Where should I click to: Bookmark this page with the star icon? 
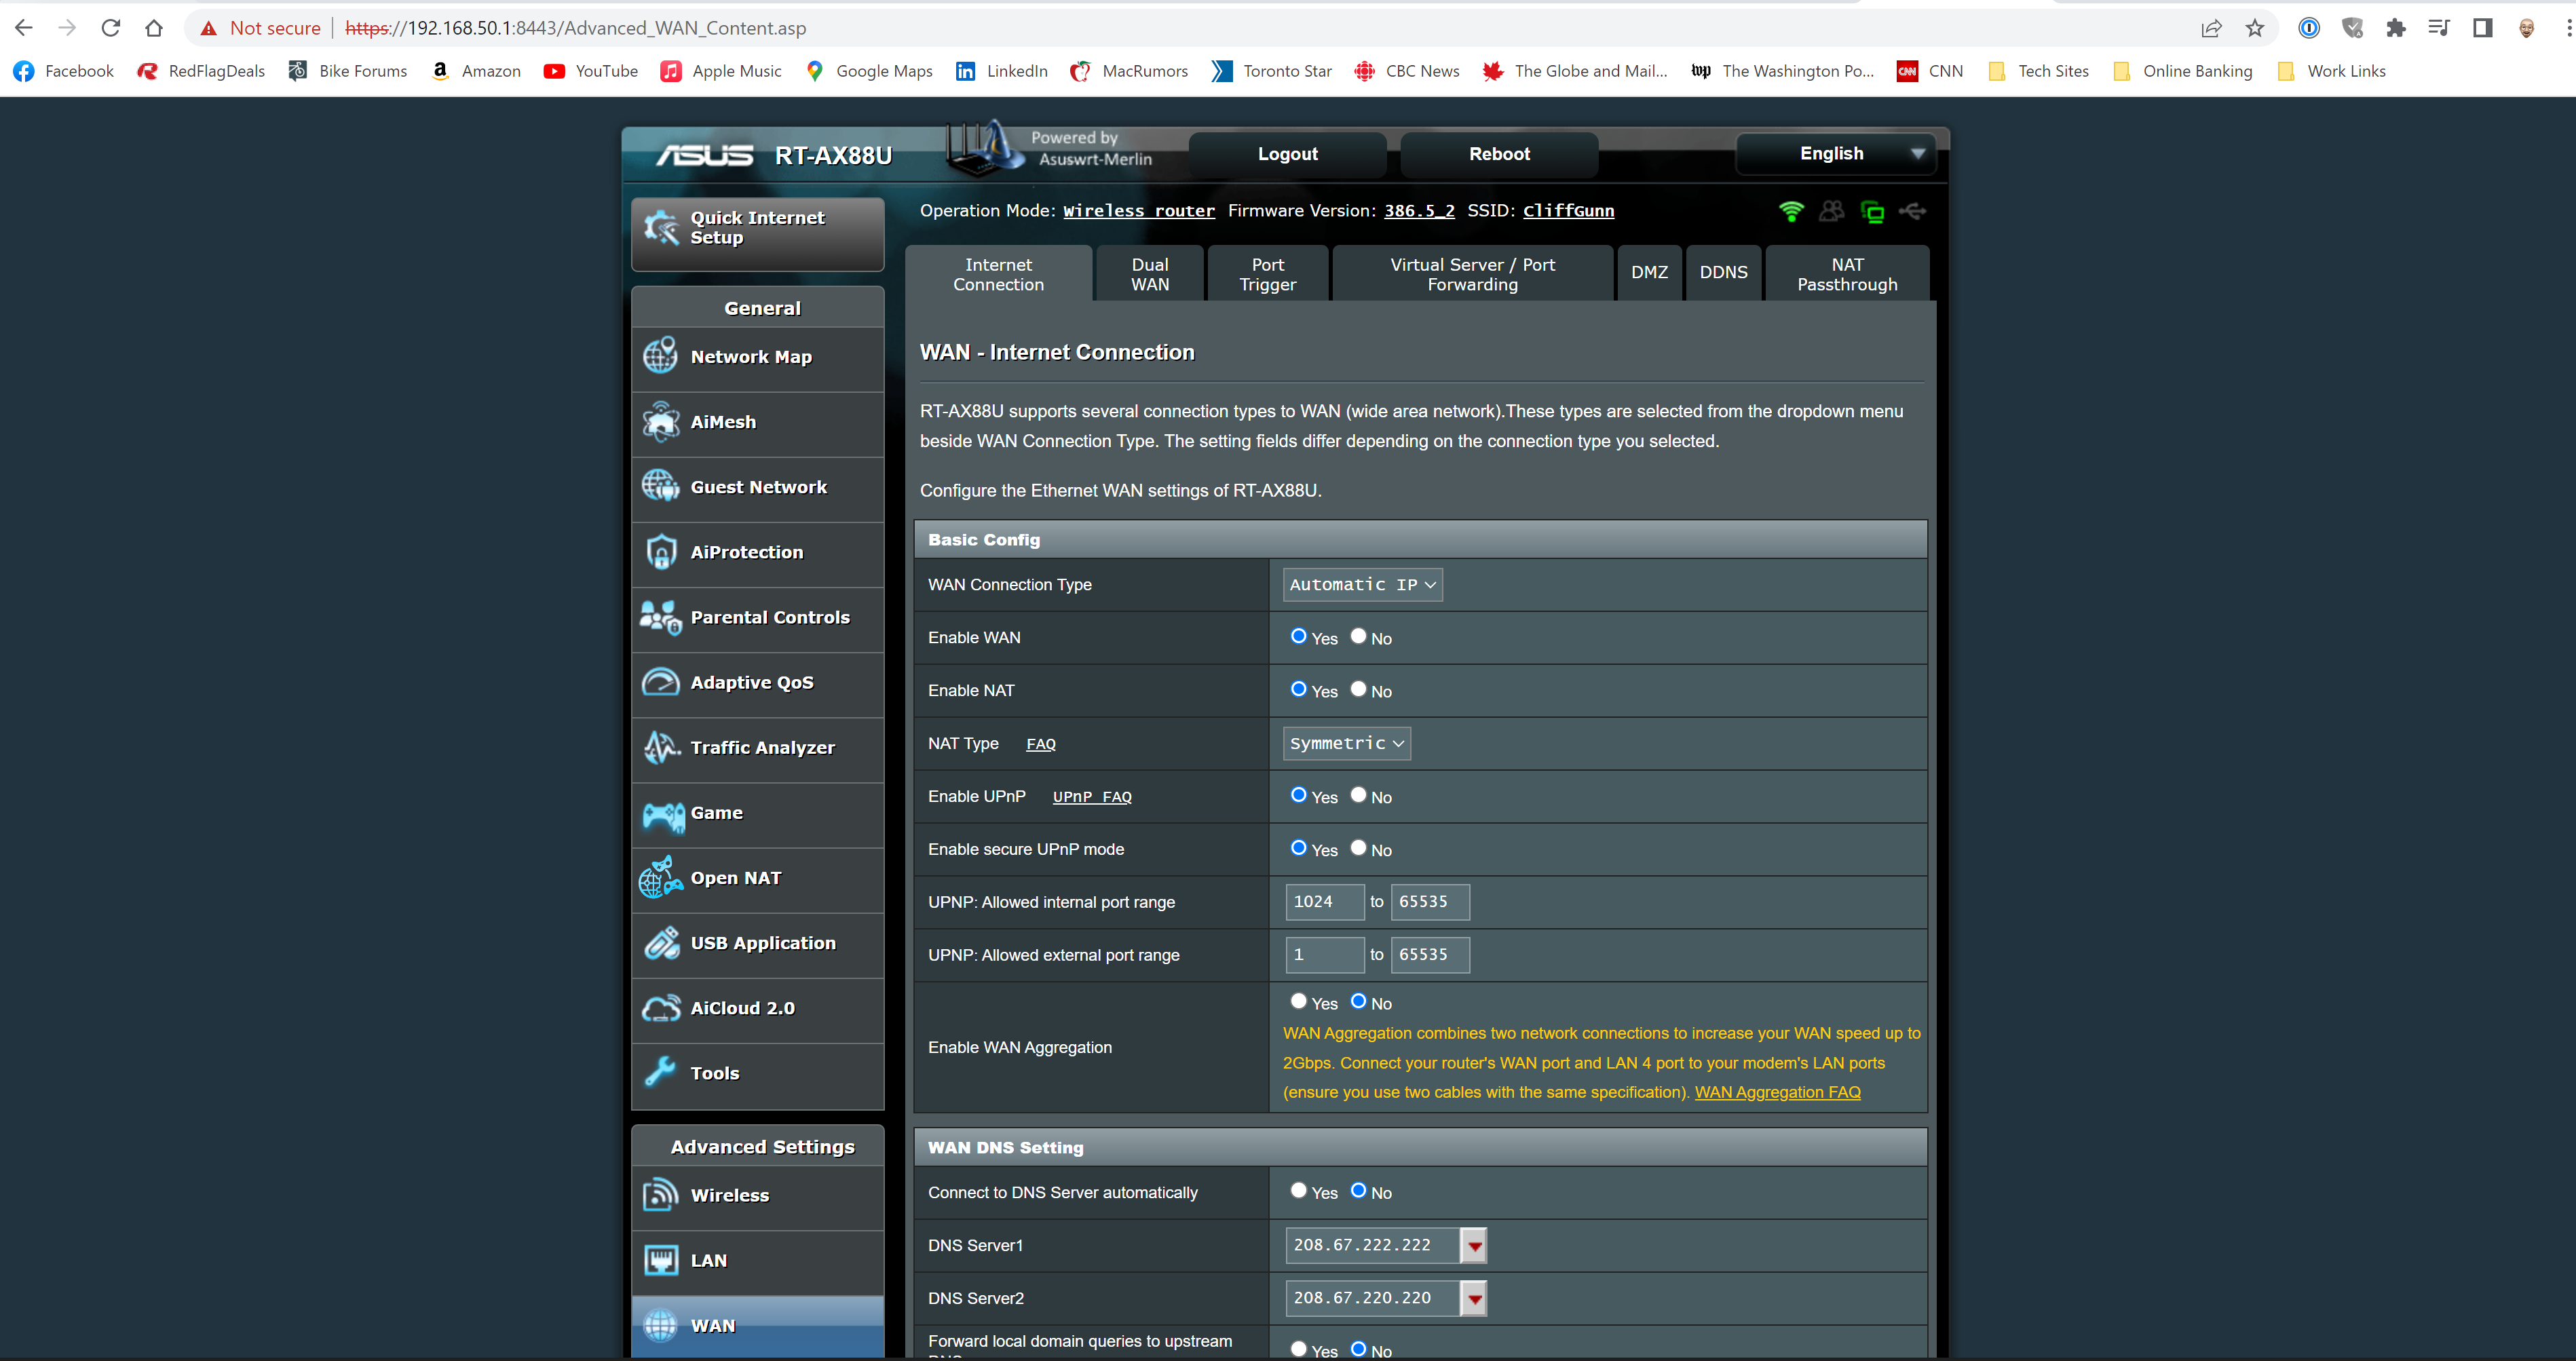2254,28
